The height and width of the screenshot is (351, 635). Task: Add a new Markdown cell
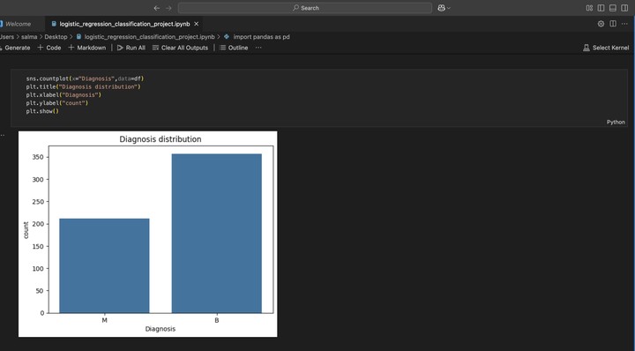[87, 48]
